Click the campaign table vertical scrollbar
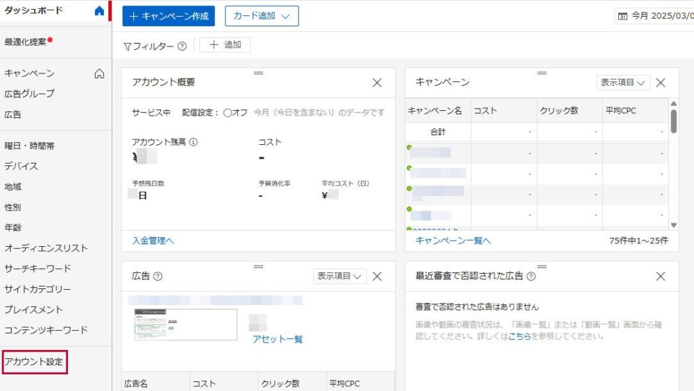The image size is (694, 391). click(673, 121)
